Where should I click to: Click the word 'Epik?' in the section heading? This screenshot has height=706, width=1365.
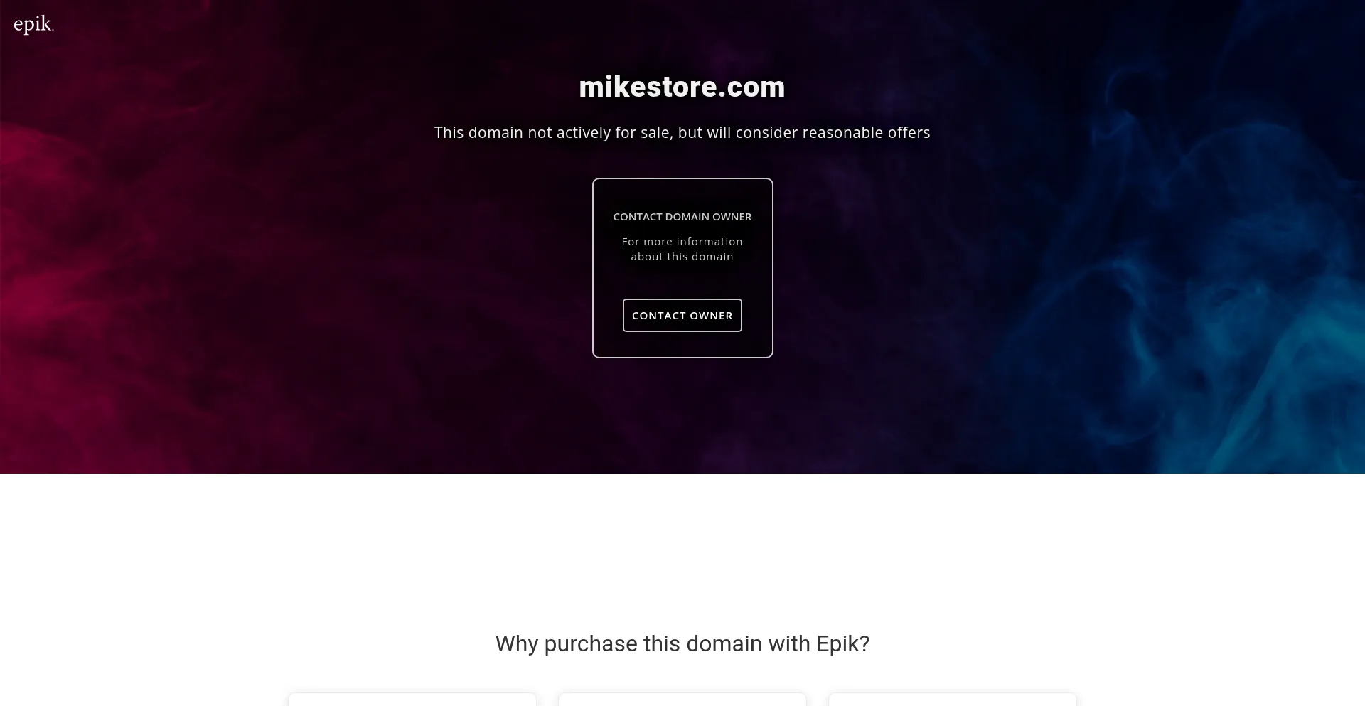point(842,643)
